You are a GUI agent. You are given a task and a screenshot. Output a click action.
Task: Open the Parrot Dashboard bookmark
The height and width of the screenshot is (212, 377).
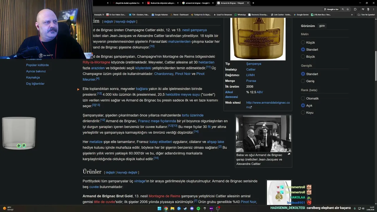179,15
